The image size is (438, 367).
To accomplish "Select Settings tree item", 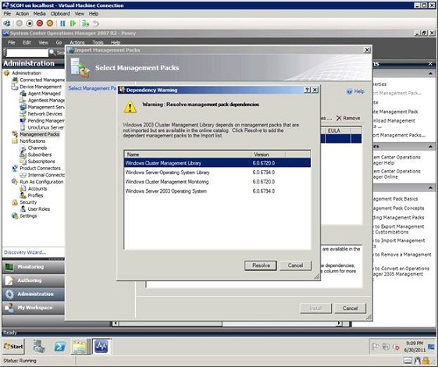I will point(28,216).
